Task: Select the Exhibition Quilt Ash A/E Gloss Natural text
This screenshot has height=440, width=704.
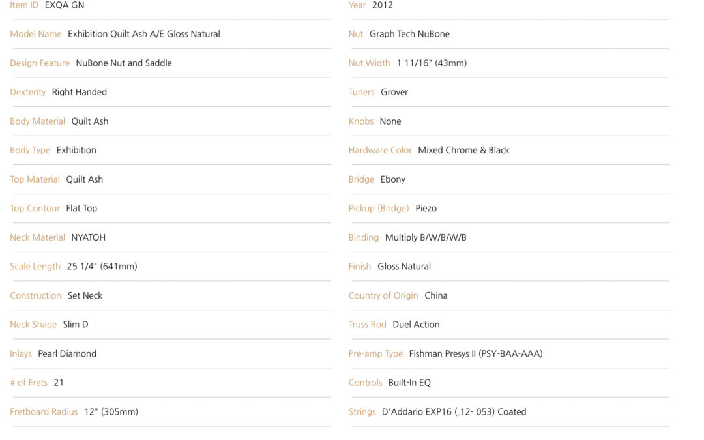Action: click(x=144, y=34)
